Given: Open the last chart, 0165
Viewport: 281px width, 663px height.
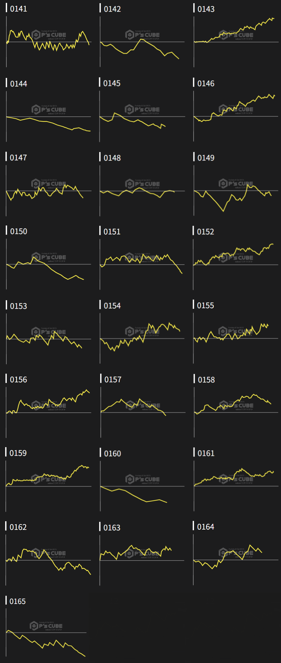Looking at the screenshot, I should 47,633.
